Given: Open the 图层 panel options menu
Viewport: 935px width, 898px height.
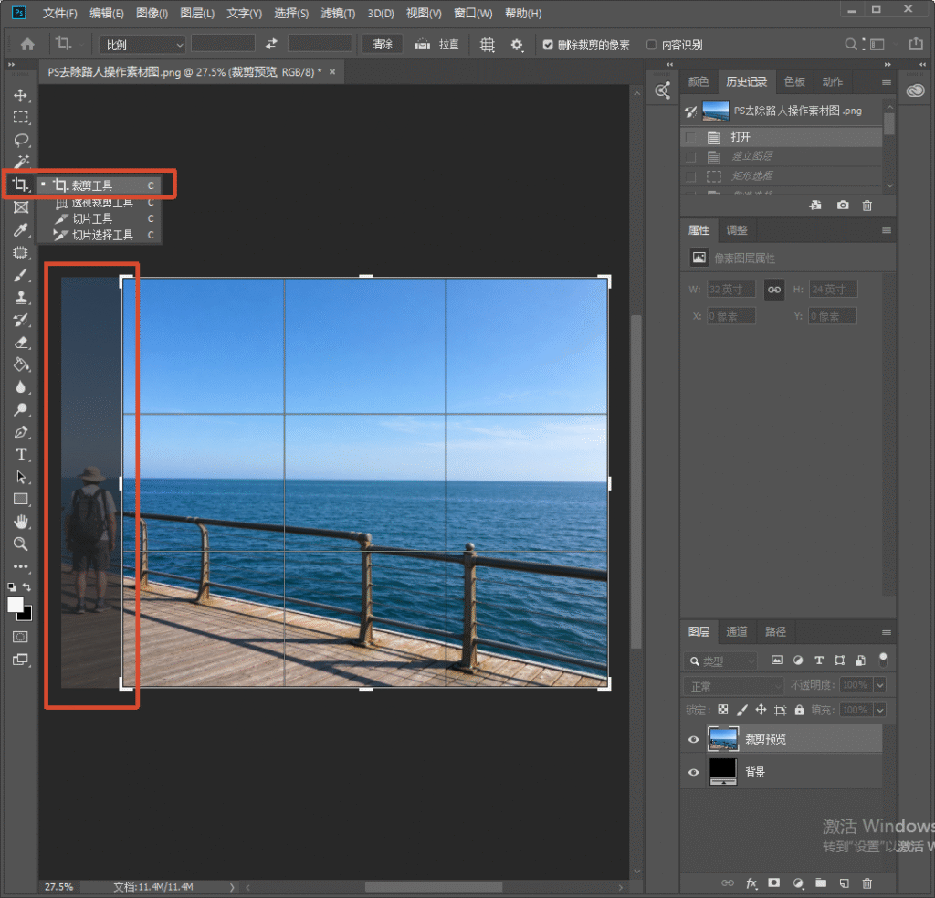Looking at the screenshot, I should click(887, 632).
